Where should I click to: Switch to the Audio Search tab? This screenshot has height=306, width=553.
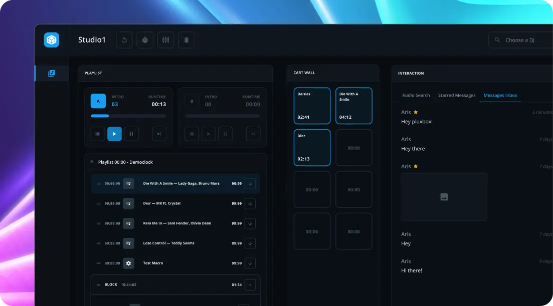[416, 95]
